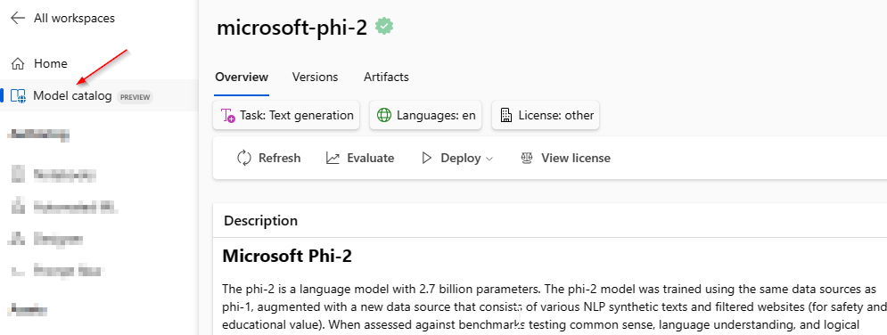This screenshot has height=335, width=887.
Task: Click the Evaluate chart icon
Action: pos(333,159)
